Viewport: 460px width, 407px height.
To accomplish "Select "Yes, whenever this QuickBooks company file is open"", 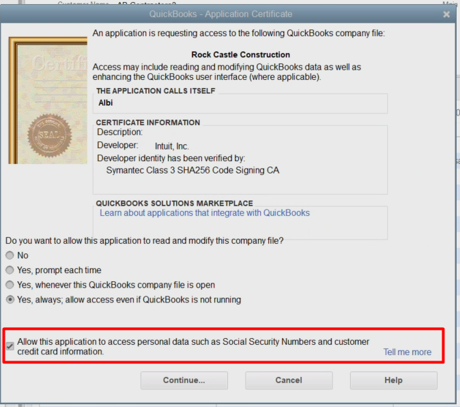I will [x=10, y=285].
